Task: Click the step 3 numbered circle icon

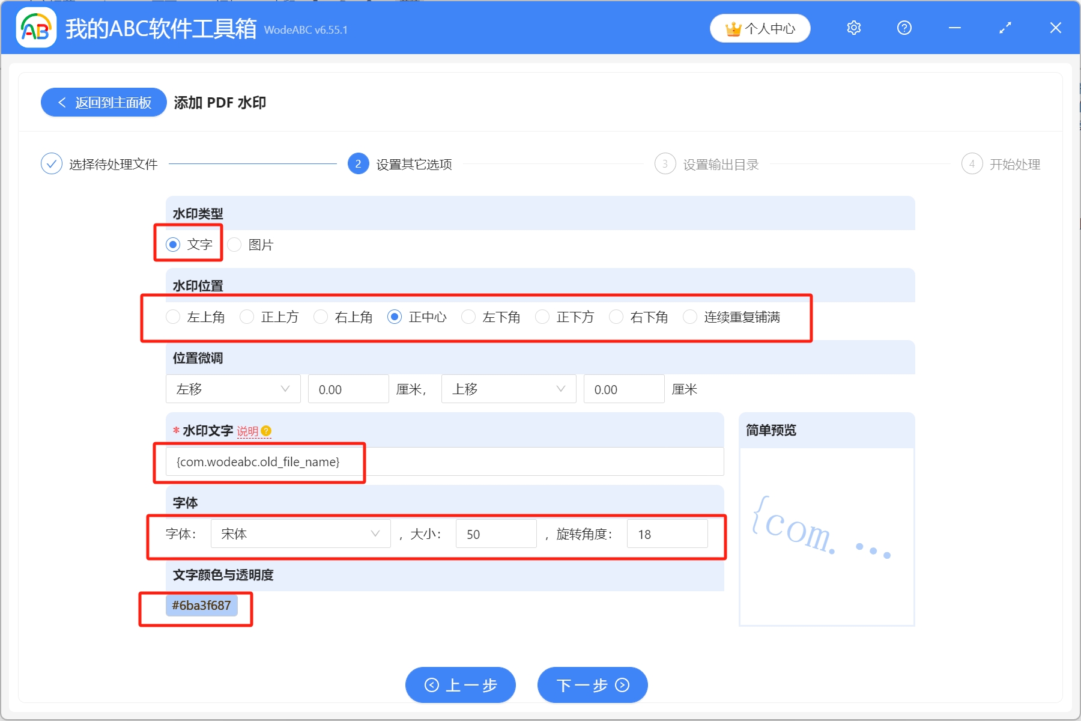Action: (665, 164)
